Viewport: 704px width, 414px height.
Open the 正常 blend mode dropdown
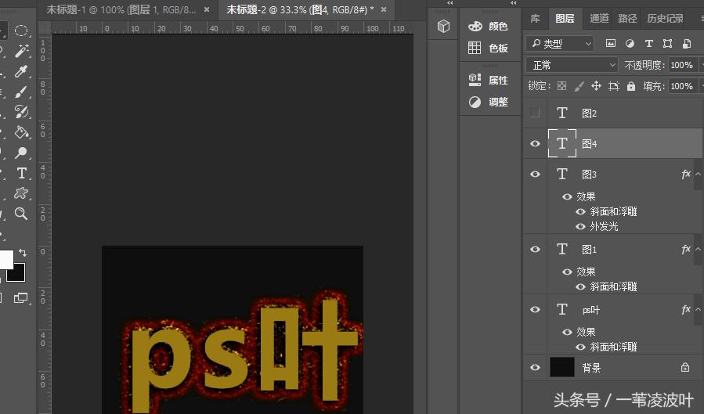pyautogui.click(x=572, y=65)
